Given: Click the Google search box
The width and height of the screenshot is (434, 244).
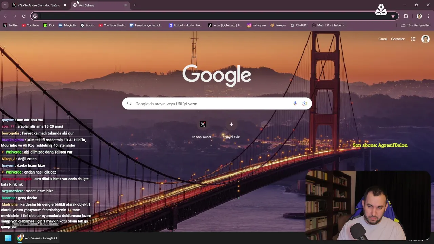Looking at the screenshot, I should 217,104.
